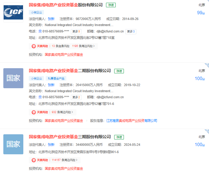Click phone number of first company

(x=56, y=31)
